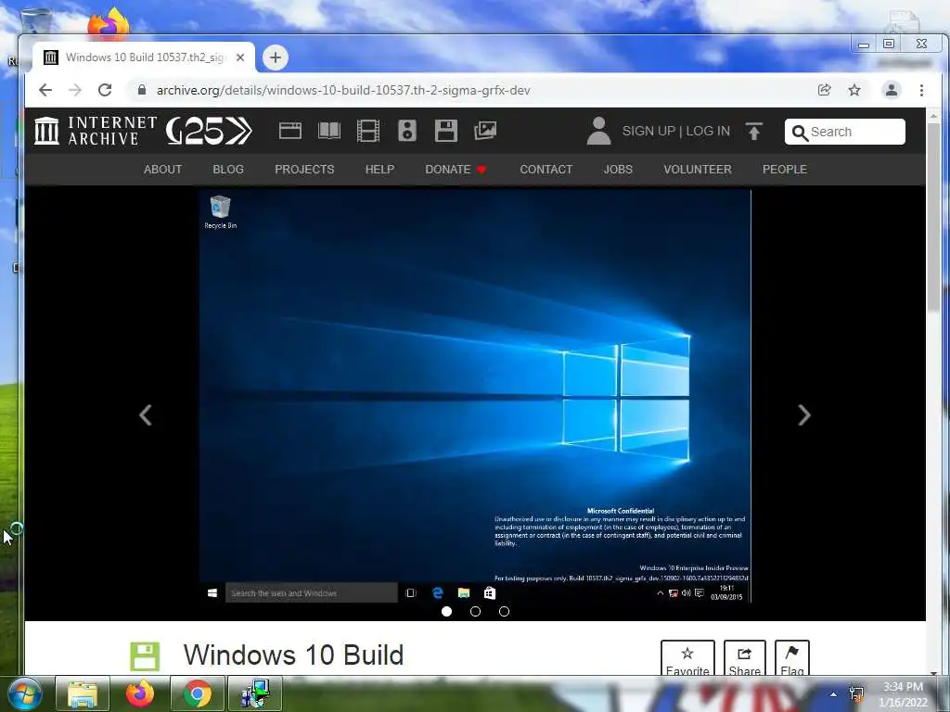Open the Software floppy disk icon

coord(446,131)
